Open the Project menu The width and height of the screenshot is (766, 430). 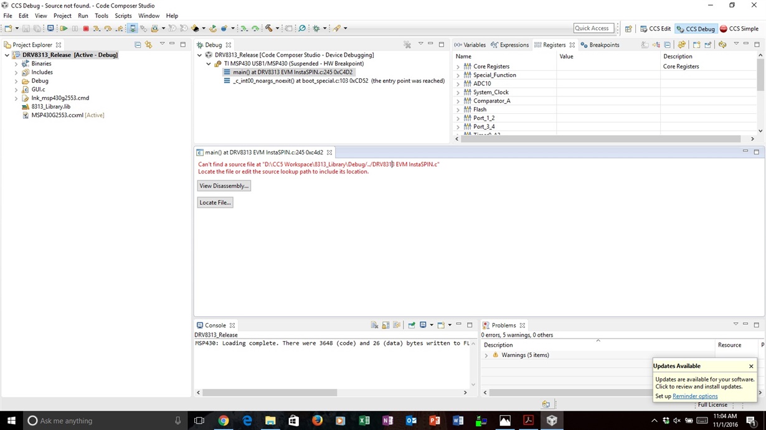point(62,16)
